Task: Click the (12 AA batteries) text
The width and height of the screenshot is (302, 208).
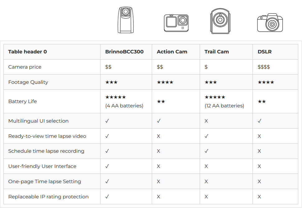Action: point(224,106)
